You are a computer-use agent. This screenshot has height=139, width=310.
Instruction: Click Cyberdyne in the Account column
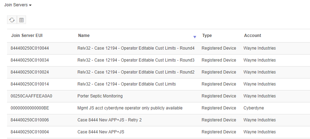254,108
